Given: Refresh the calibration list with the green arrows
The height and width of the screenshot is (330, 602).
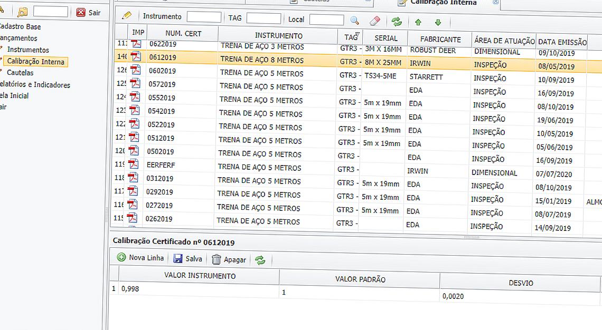Looking at the screenshot, I should pos(396,22).
